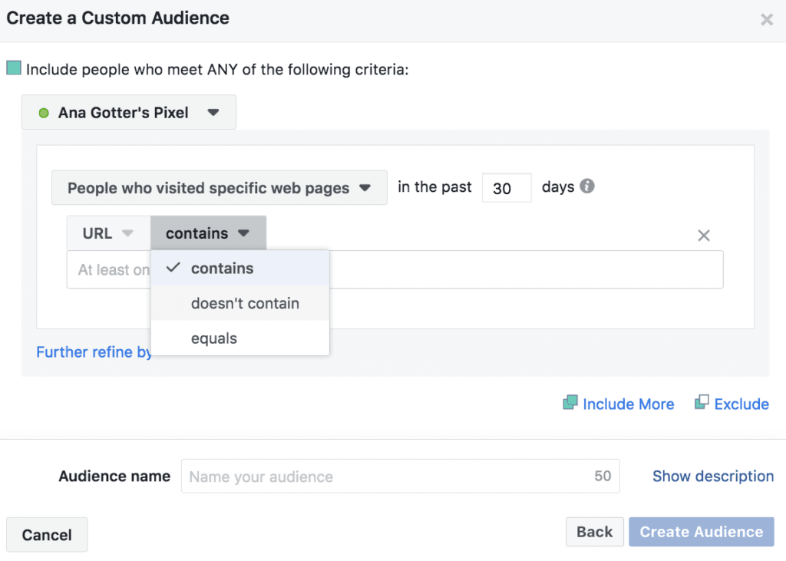Click the Further refine by link
The width and height of the screenshot is (786, 561).
(x=94, y=351)
